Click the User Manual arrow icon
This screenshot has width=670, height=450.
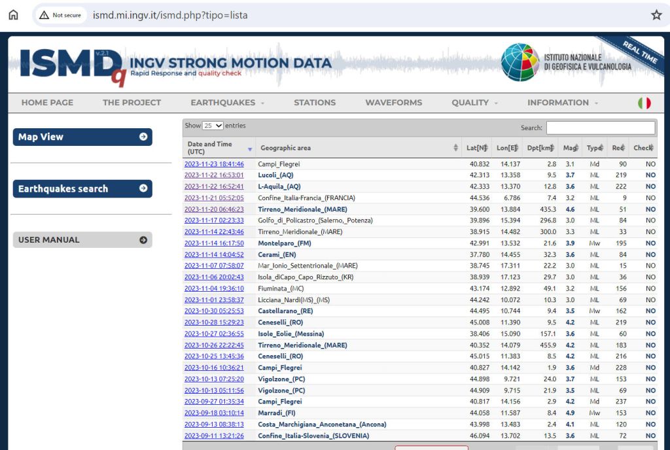coord(143,240)
